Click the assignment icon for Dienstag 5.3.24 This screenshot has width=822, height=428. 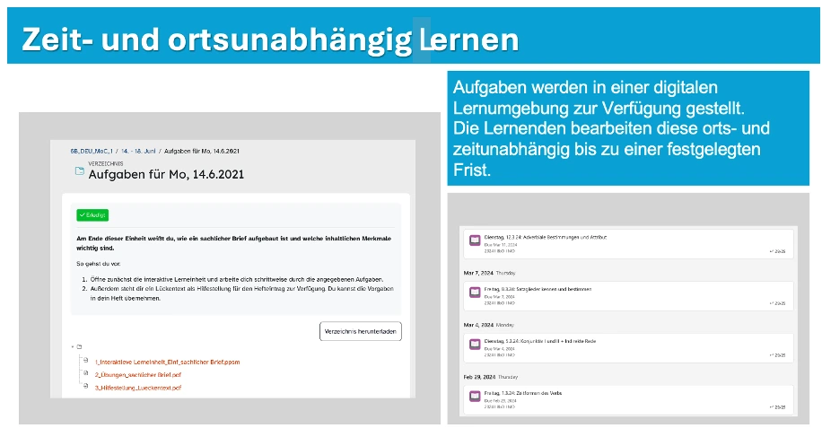[475, 344]
